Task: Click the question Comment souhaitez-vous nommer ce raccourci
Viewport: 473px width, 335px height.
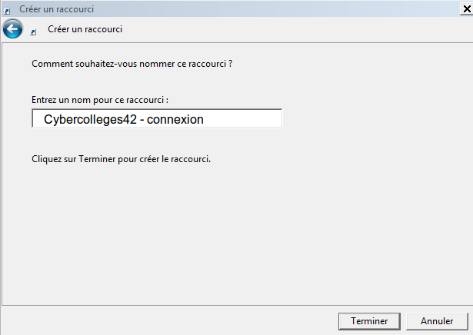Action: pos(132,63)
